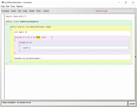
Task: Click the Compile button
Action: point(5,11)
